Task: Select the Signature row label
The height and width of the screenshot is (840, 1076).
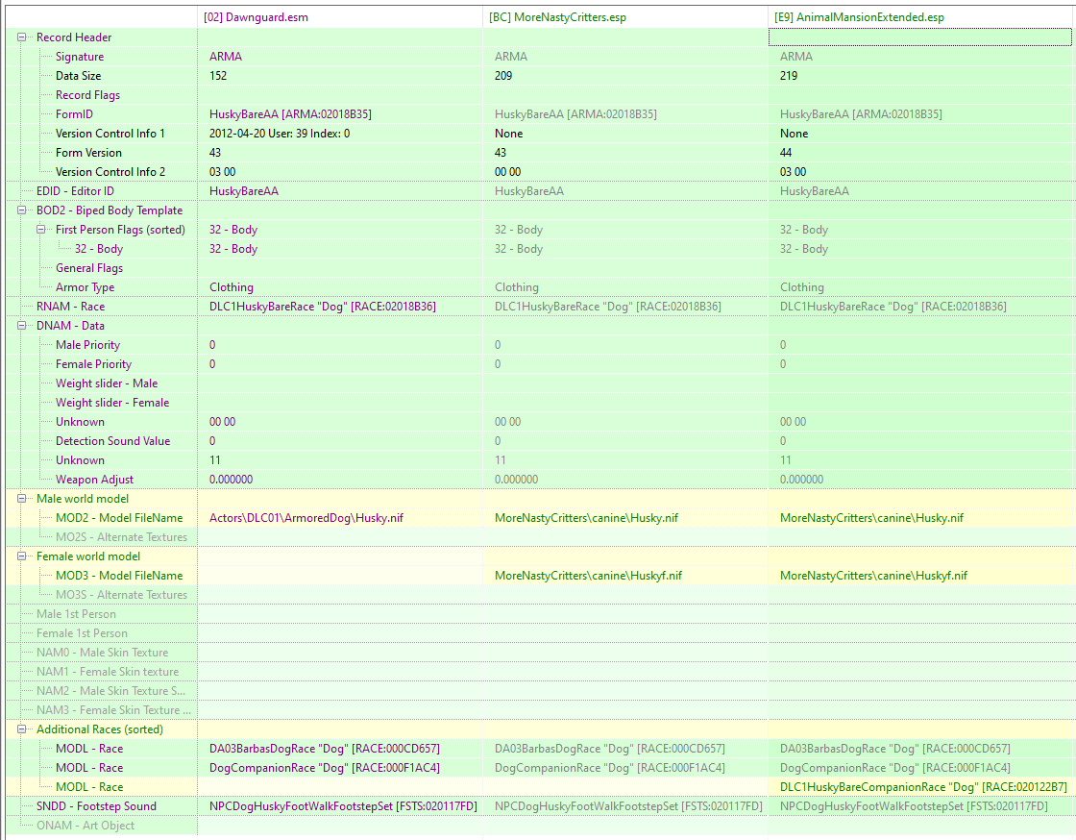Action: (80, 57)
